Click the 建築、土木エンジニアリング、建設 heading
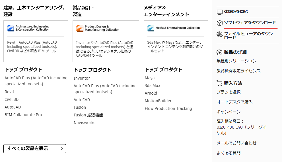 tap(34, 11)
